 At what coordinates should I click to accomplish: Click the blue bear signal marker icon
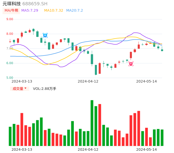(x=45, y=35)
